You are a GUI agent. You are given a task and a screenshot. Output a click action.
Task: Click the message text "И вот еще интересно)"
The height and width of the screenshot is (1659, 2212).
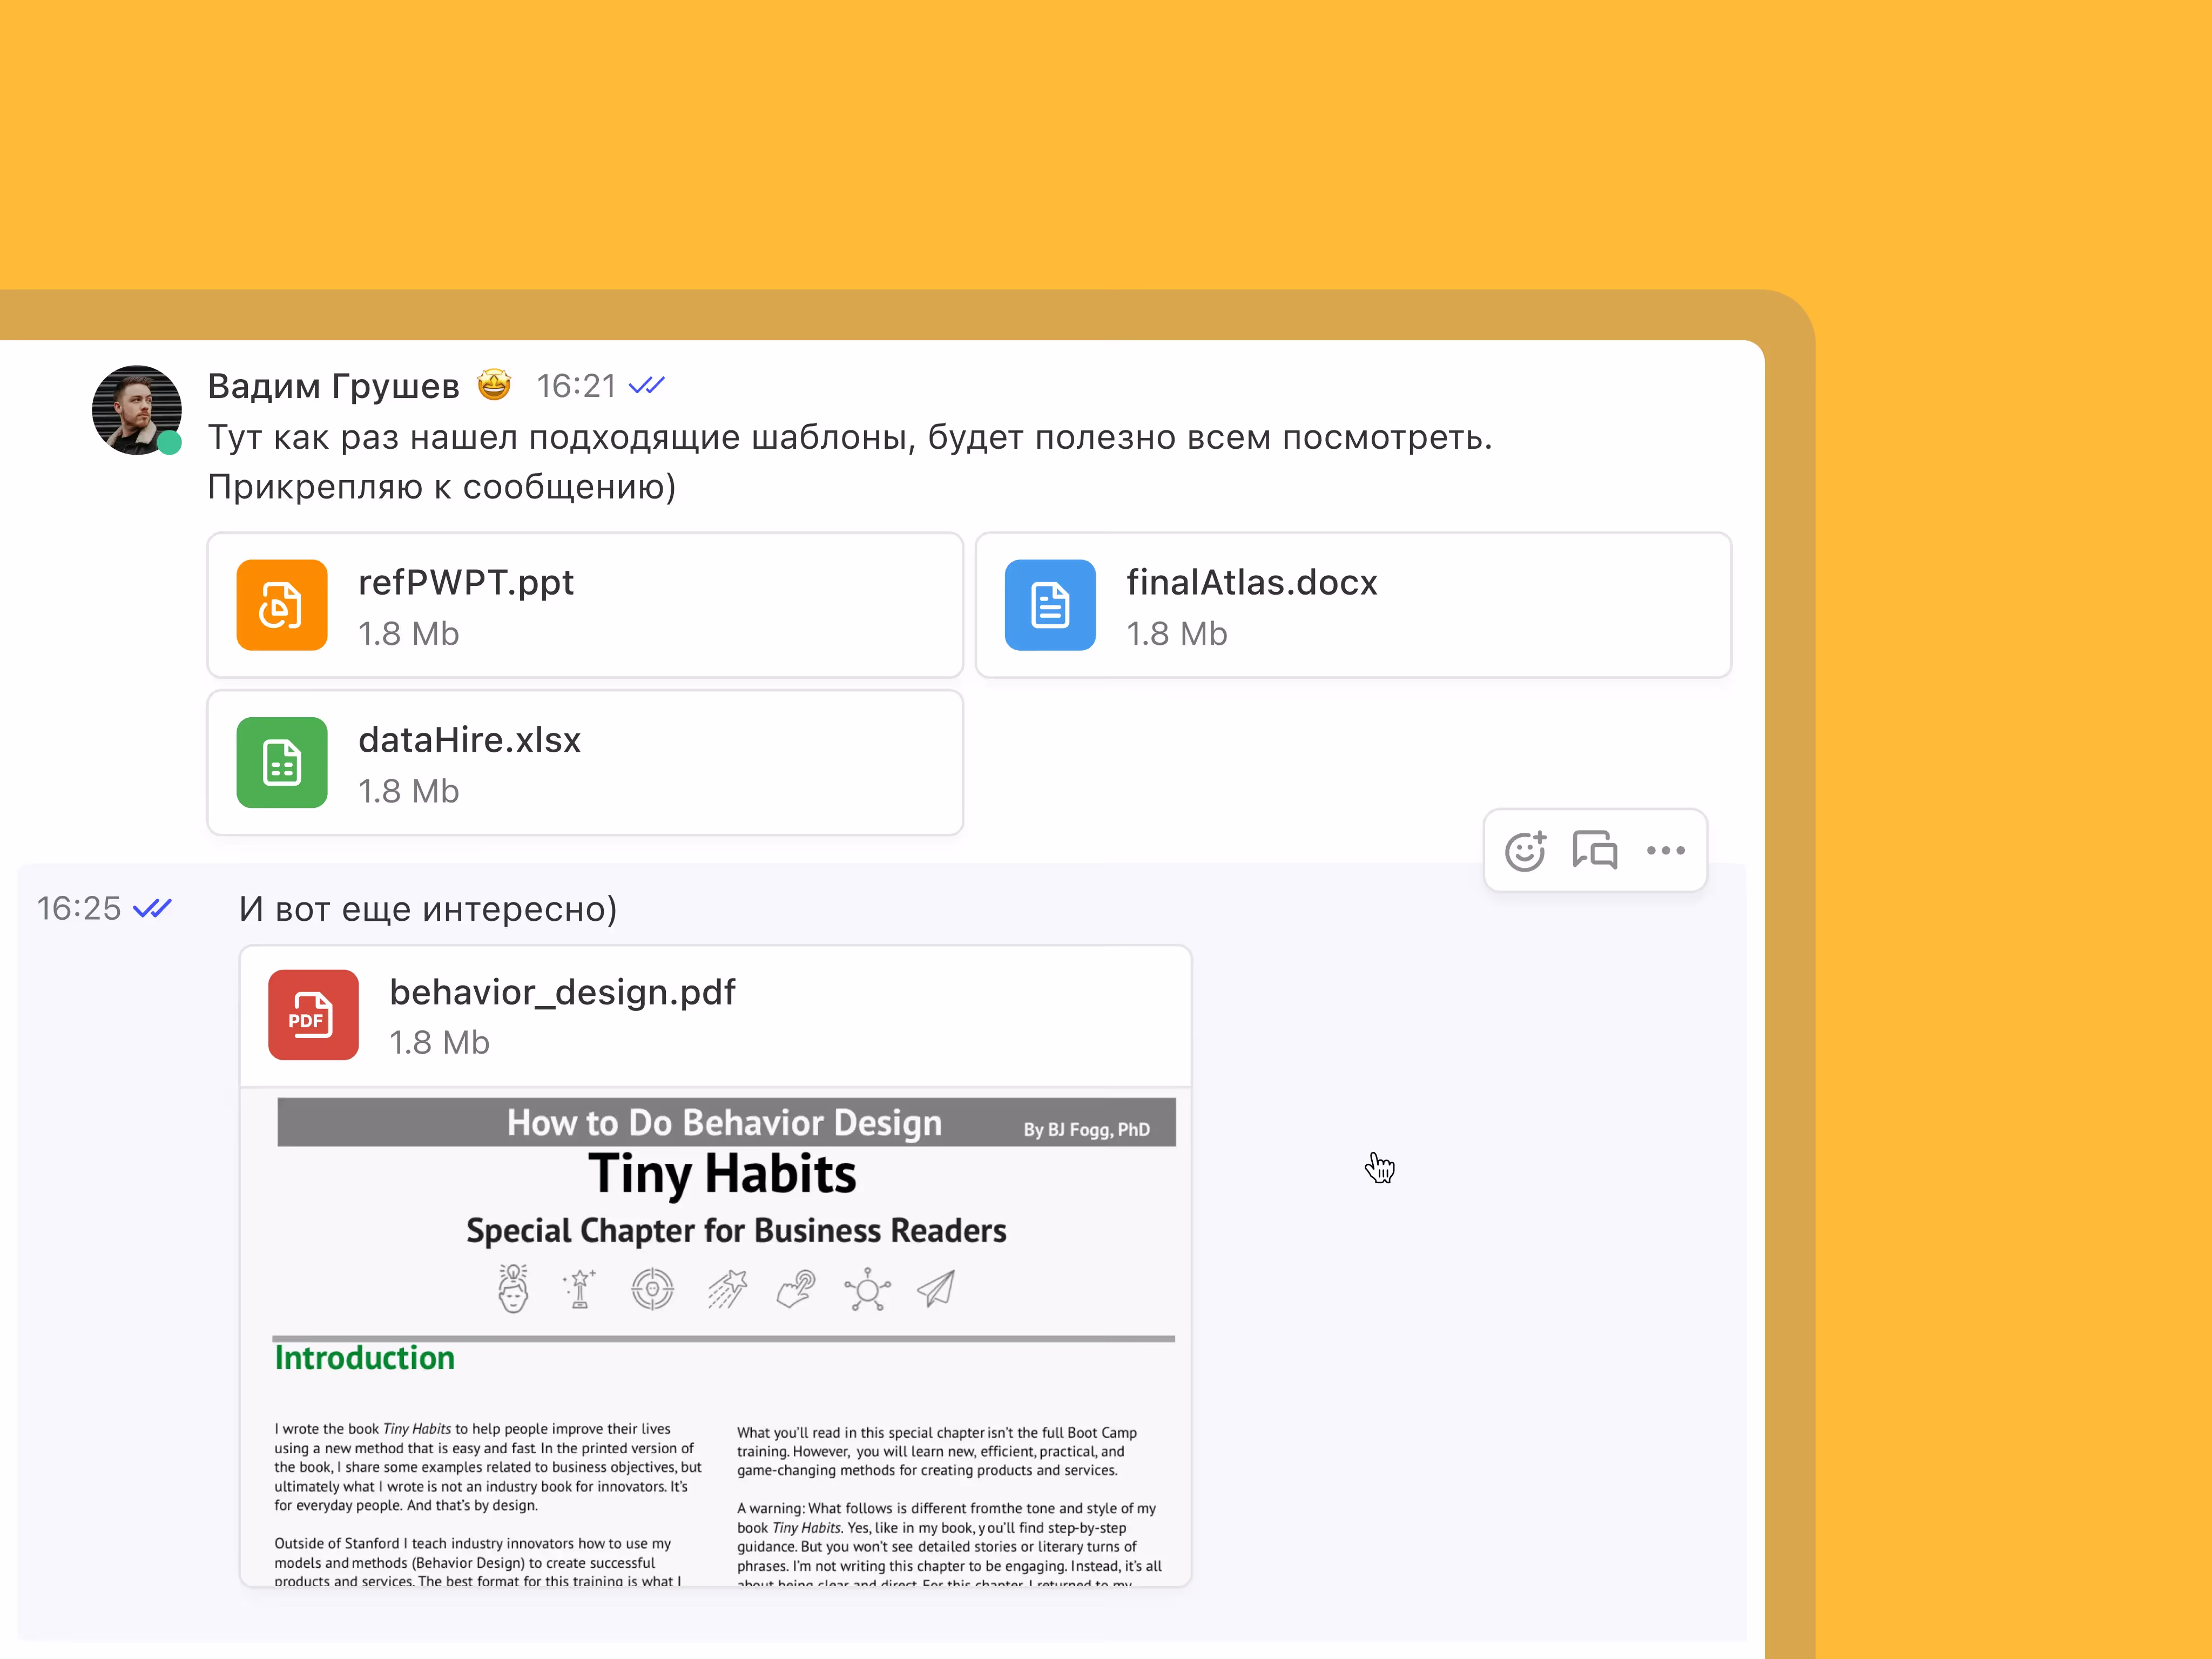[x=428, y=909]
